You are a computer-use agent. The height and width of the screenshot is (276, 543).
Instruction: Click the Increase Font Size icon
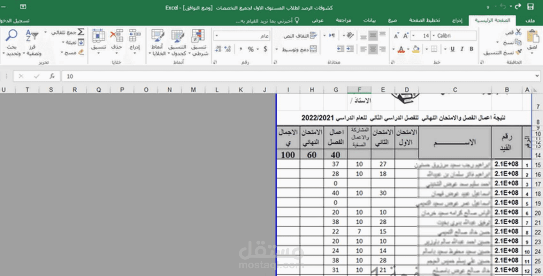click(406, 36)
